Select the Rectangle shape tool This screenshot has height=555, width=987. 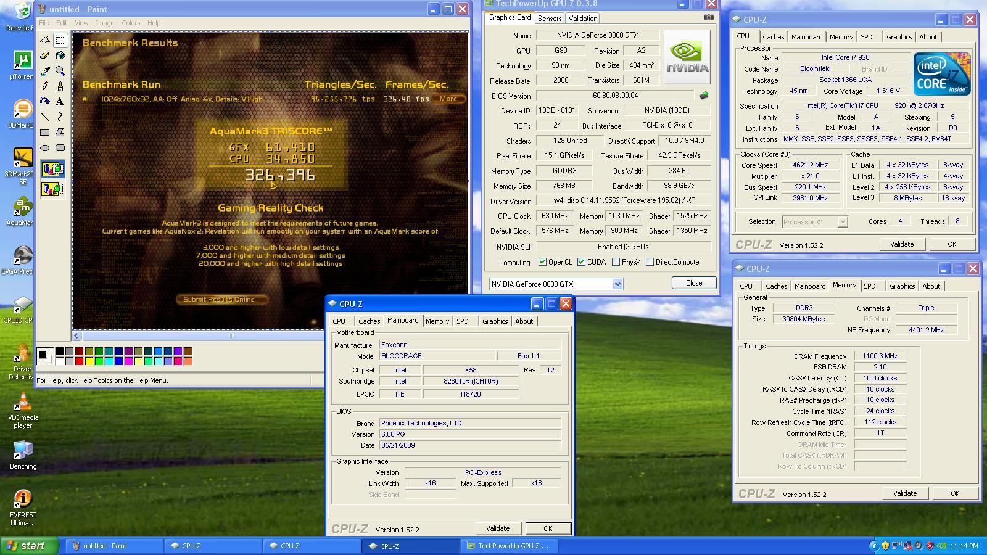click(45, 132)
